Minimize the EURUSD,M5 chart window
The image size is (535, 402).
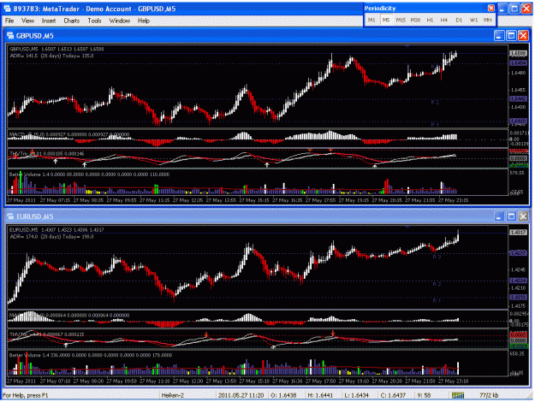click(499, 216)
